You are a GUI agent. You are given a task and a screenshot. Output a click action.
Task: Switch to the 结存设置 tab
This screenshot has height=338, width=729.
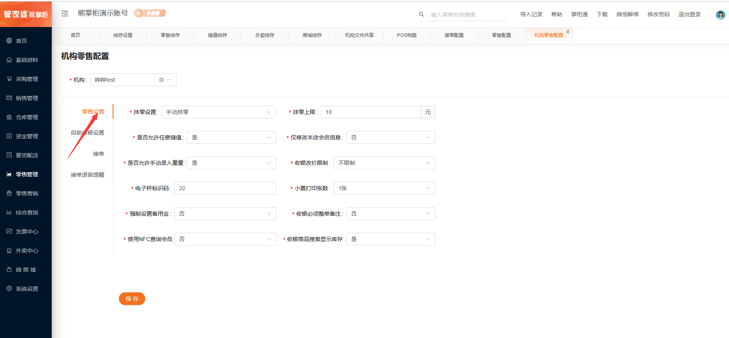(x=123, y=35)
